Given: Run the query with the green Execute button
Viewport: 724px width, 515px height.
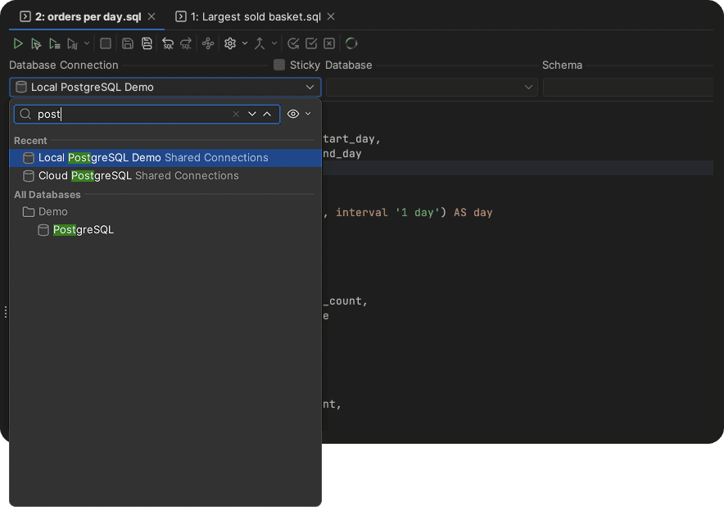Looking at the screenshot, I should [18, 44].
